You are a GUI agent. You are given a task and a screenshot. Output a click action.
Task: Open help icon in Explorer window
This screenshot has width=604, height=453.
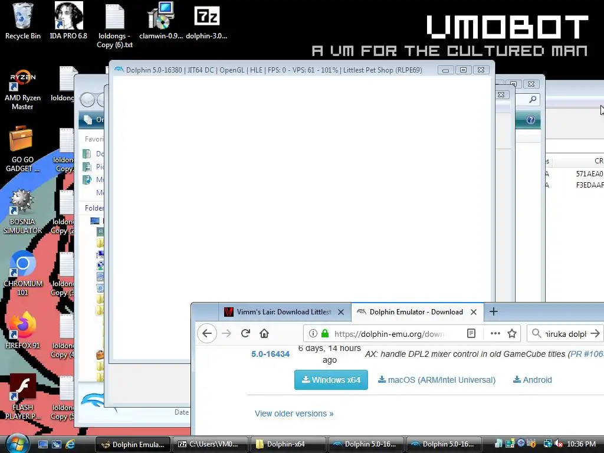click(x=531, y=120)
